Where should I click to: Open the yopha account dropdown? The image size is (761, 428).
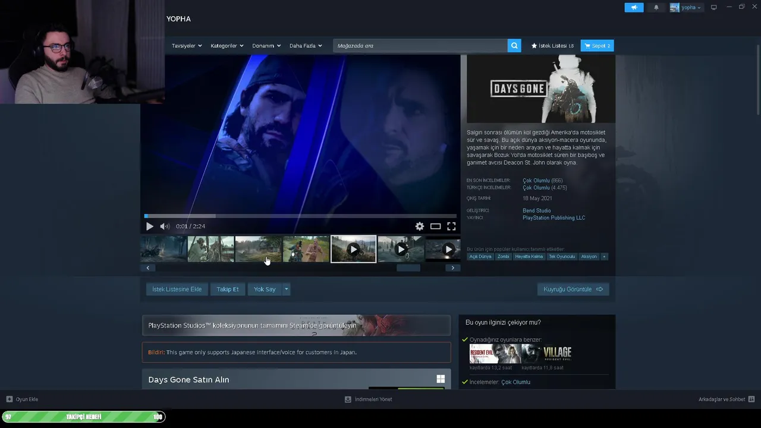[685, 7]
